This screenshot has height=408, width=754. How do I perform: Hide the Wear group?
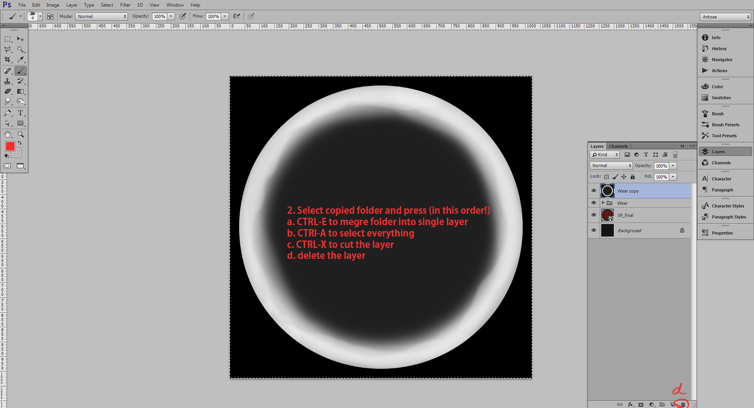[x=594, y=203]
